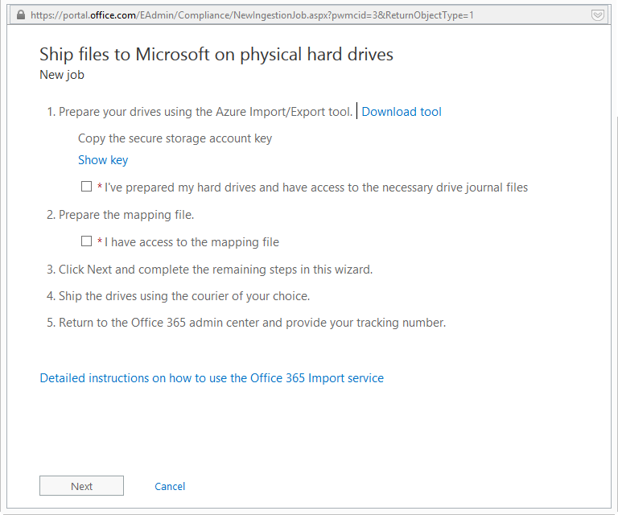Click the Cancel link

tap(170, 486)
